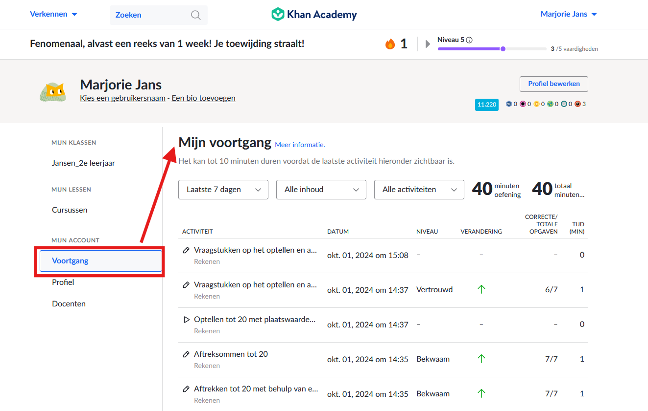648x411 pixels.
Task: Click pencil icon of the 15:08 Vraagstukken row
Action: (186, 250)
